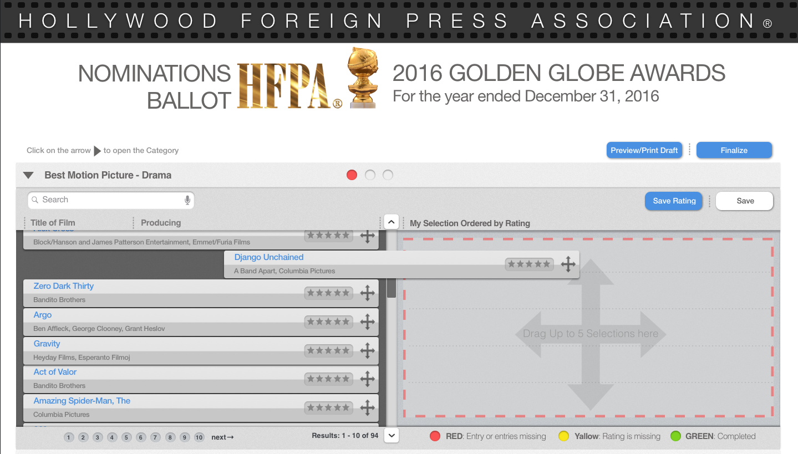Collapse the Best Motion Picture - Drama category
Viewport: 798px width, 454px height.
point(28,175)
